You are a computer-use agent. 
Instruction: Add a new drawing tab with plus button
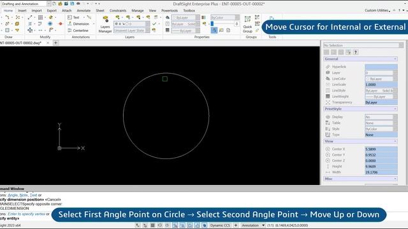55,43
